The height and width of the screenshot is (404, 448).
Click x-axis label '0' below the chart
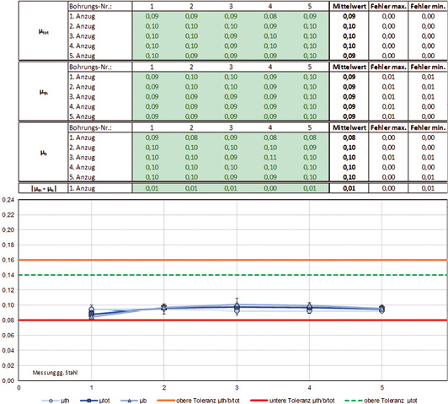coord(19,388)
